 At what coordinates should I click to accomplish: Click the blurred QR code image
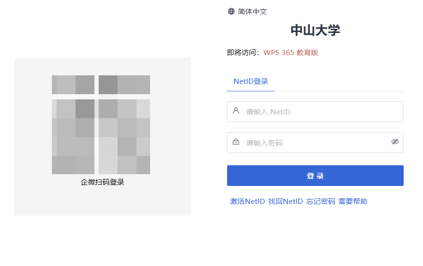click(101, 125)
